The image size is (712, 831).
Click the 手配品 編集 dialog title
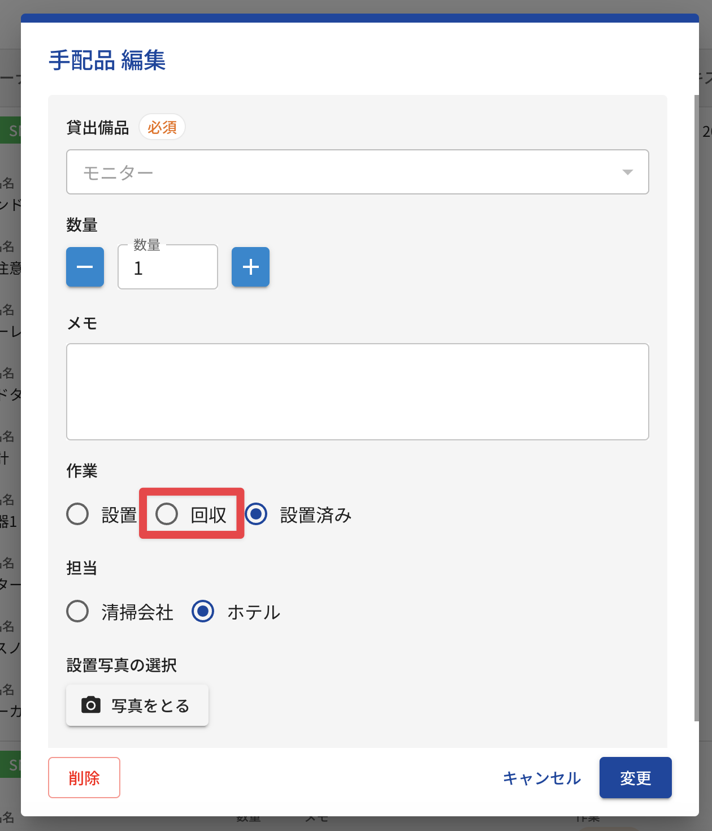107,60
